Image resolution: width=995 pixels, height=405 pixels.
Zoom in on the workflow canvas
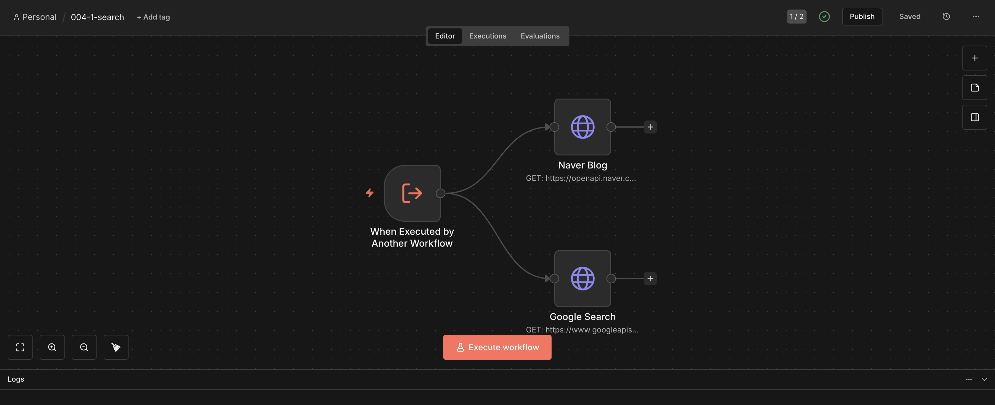click(52, 347)
